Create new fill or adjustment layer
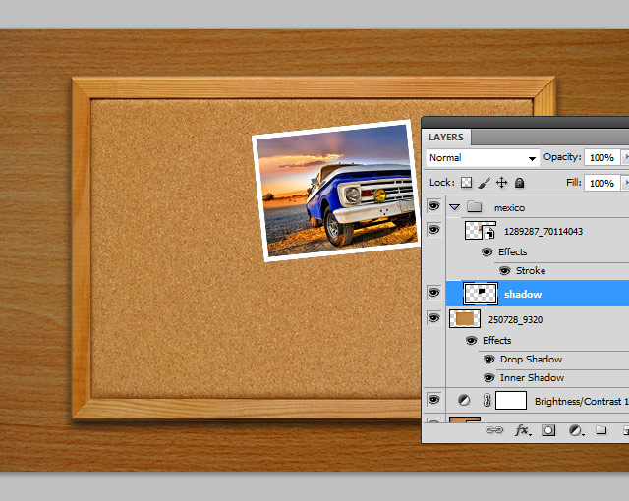Viewport: 629px width, 501px height. point(576,430)
